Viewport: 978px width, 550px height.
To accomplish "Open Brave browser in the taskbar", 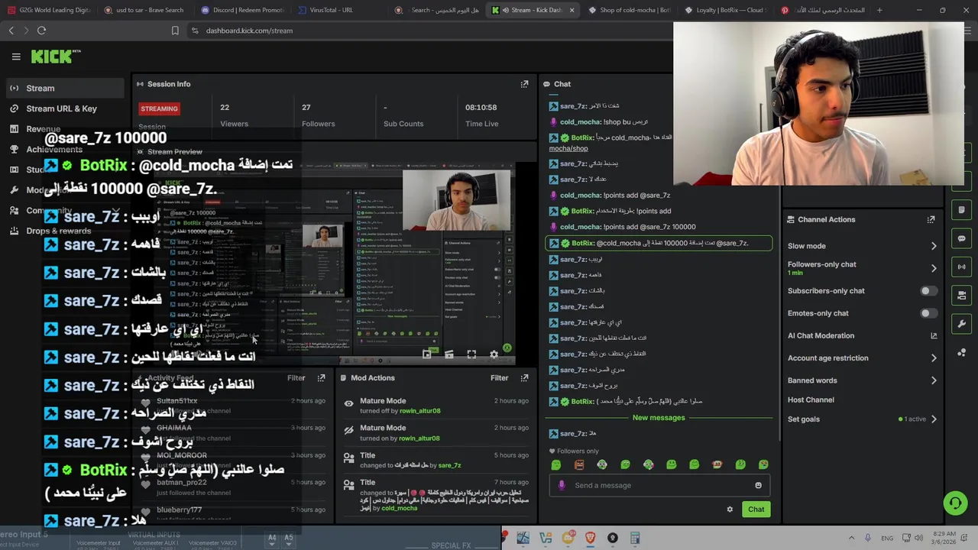I will 590,539.
